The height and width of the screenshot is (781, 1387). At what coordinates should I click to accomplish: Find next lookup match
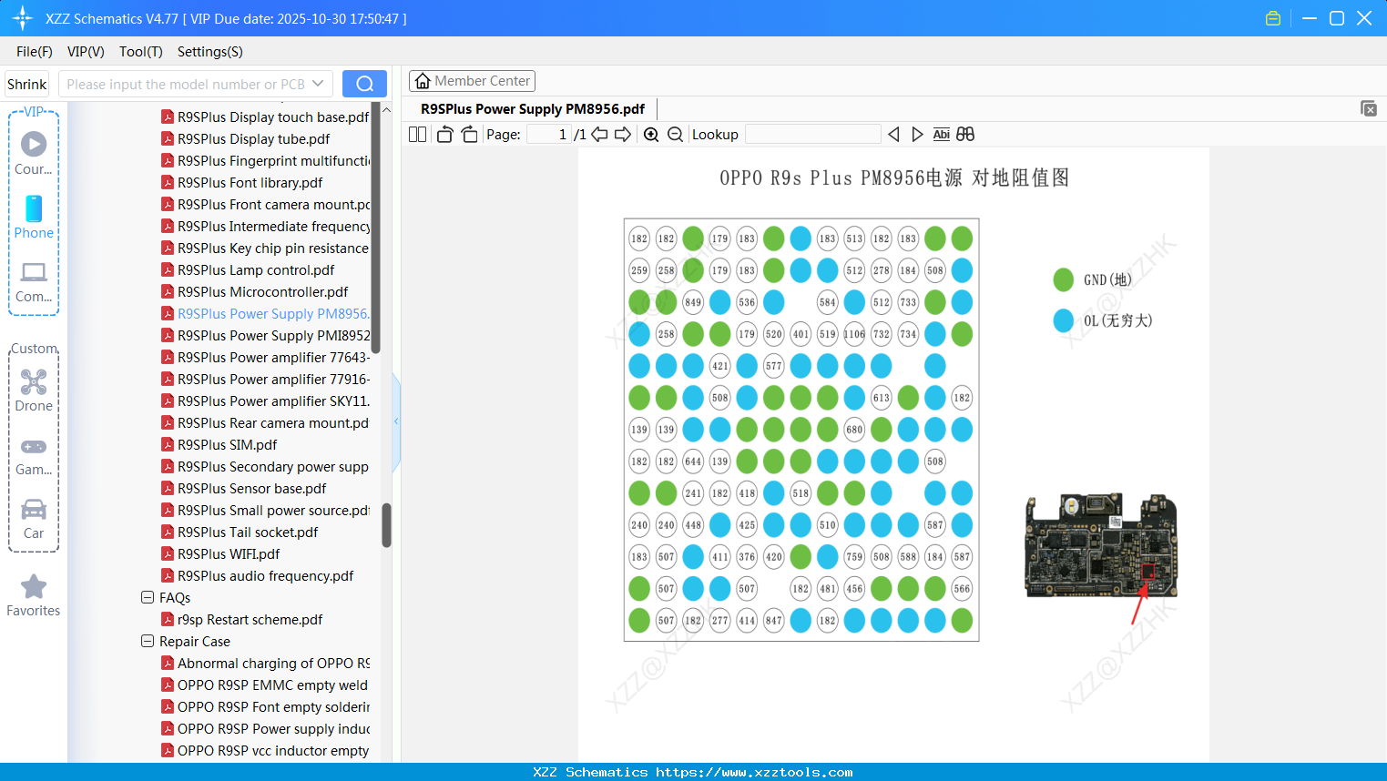pyautogui.click(x=917, y=135)
